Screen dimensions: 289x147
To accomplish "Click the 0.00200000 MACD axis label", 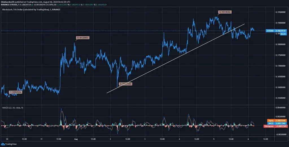I will point(280,116).
